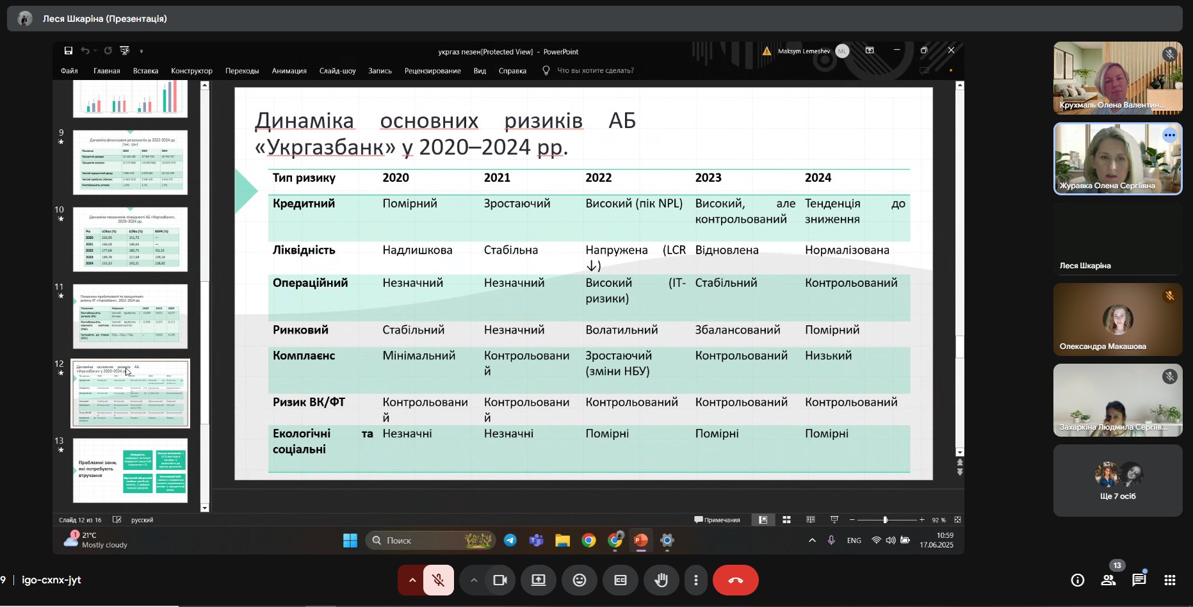1193x607 pixels.
Task: Open the Анимация ribbon tab
Action: click(x=289, y=70)
